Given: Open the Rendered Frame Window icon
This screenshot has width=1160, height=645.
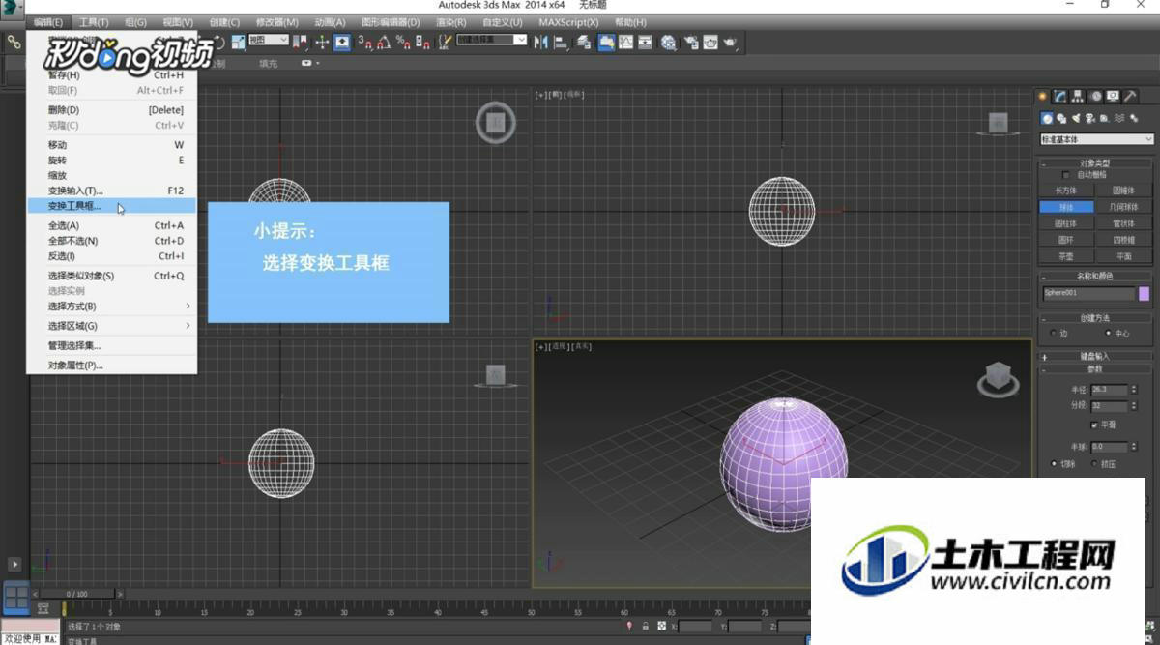Looking at the screenshot, I should click(710, 42).
